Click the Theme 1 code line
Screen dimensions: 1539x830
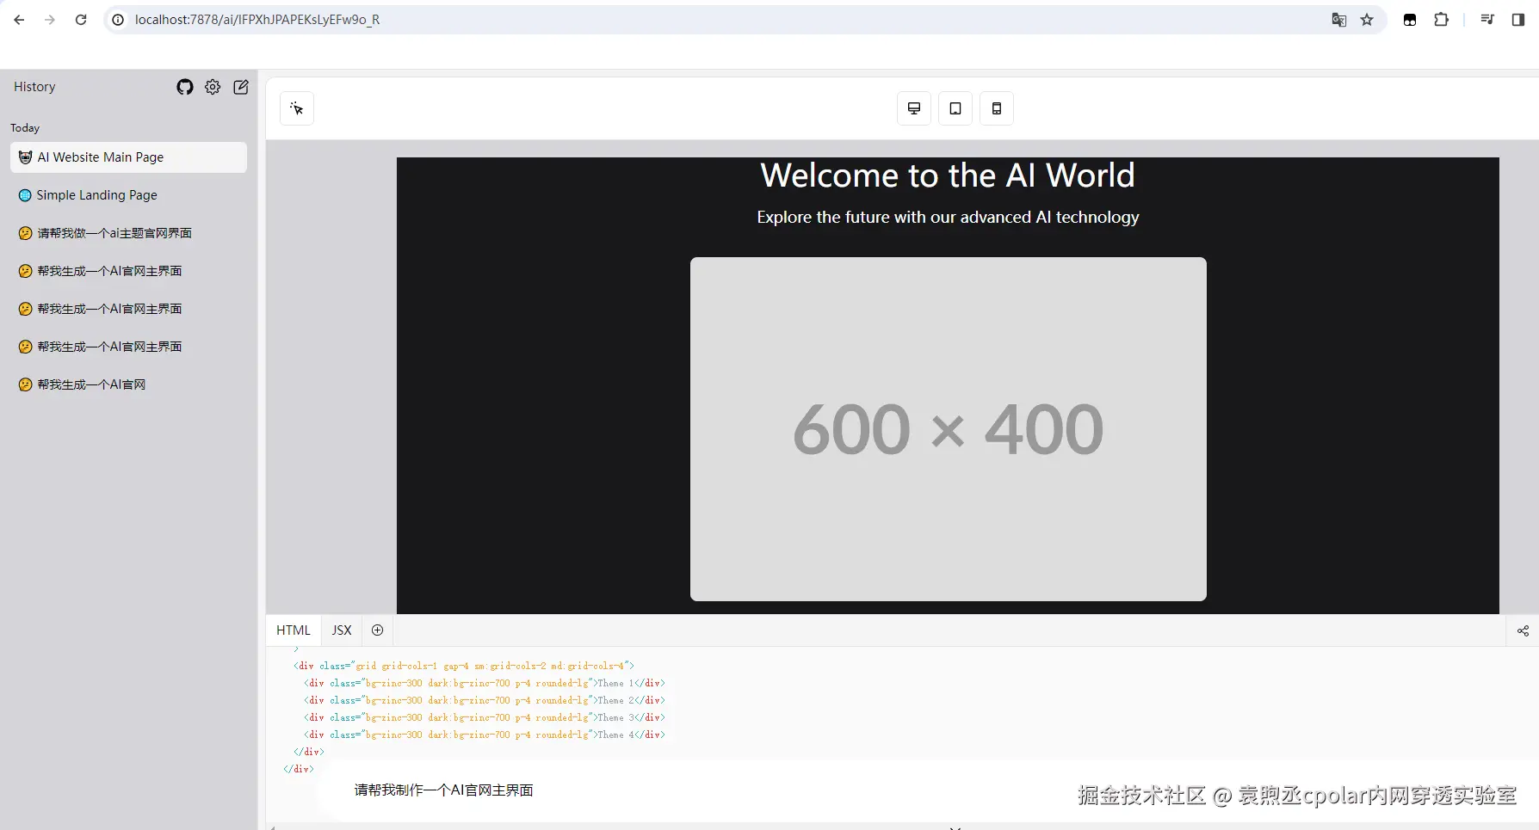click(485, 683)
